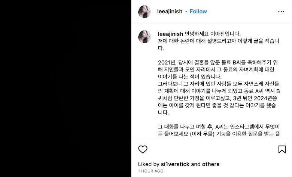The width and height of the screenshot is (292, 177).
Task: Click the 1 HOUR AGO timestamp
Action: 150,171
